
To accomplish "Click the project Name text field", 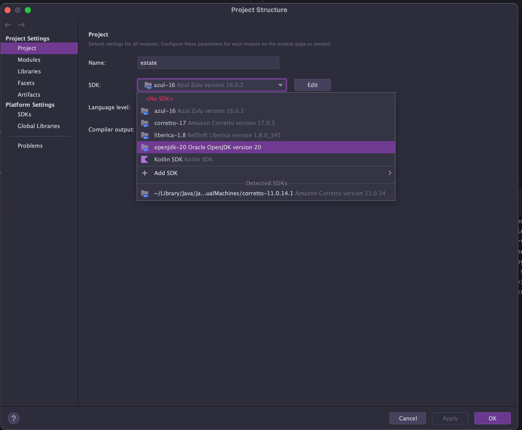I will [208, 63].
